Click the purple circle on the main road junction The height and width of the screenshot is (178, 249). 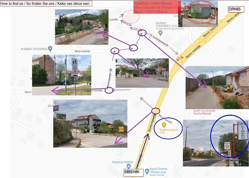pos(158,111)
